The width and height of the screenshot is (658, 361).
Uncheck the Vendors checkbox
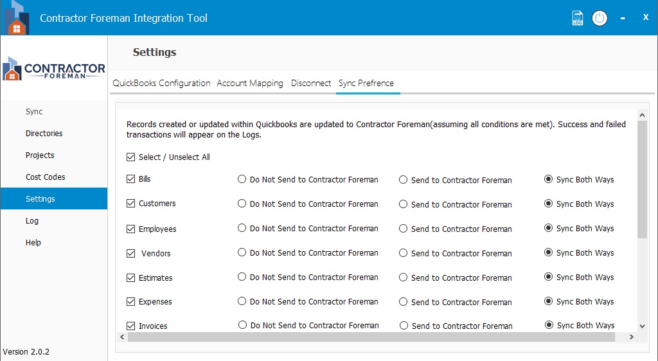pyautogui.click(x=131, y=253)
